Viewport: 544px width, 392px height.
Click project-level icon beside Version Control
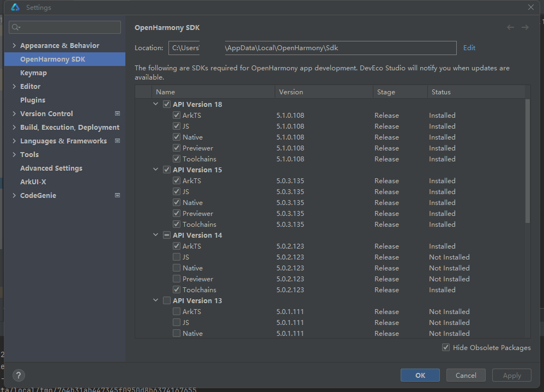(118, 113)
